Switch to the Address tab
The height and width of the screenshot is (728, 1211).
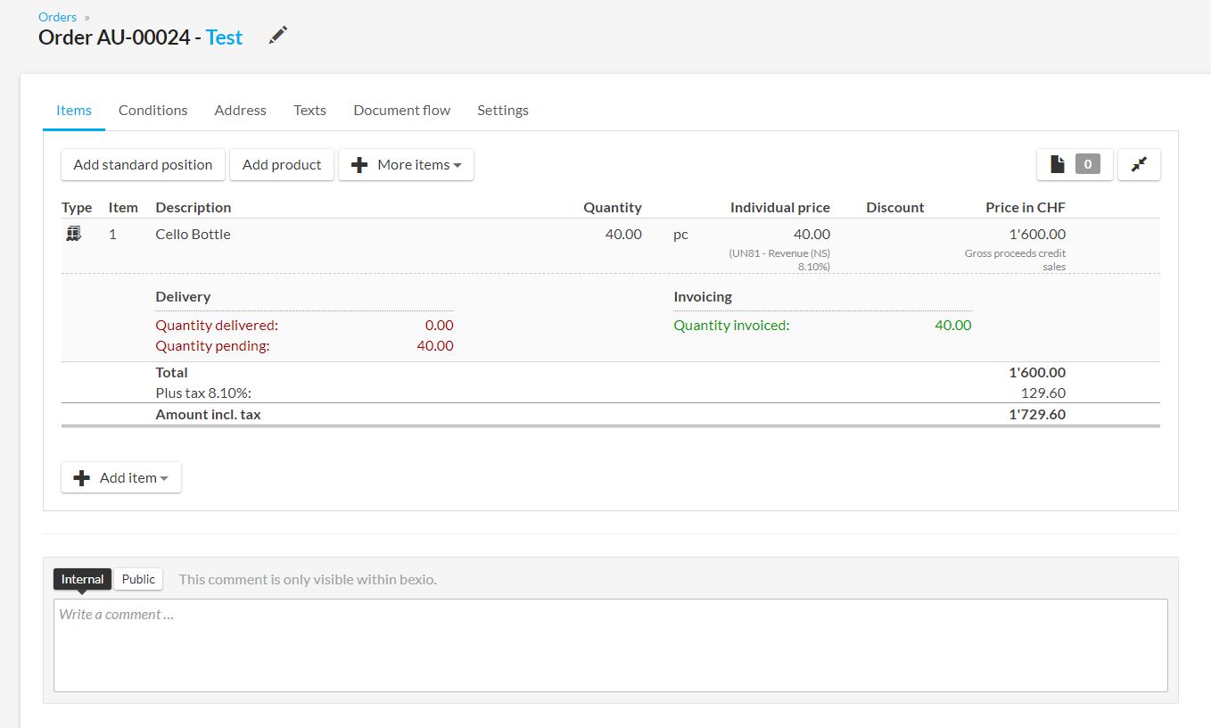coord(240,110)
